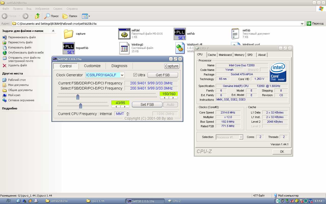Switch to SetFSB Customize tab
326x204 pixels.
coord(92,66)
